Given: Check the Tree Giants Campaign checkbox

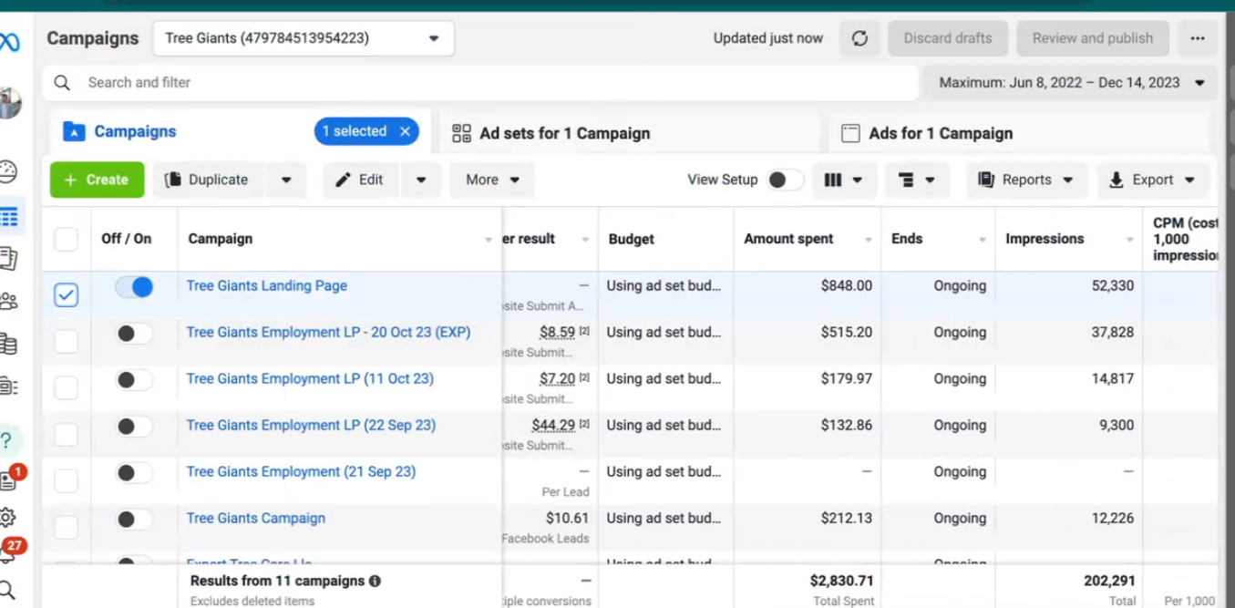Looking at the screenshot, I should click(x=67, y=527).
